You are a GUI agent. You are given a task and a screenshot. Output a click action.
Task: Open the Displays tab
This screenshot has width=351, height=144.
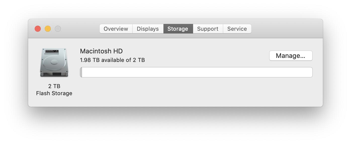pyautogui.click(x=148, y=29)
